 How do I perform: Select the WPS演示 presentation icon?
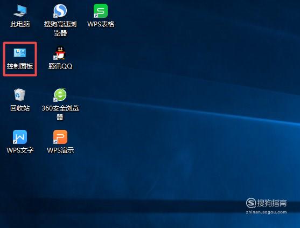point(60,137)
